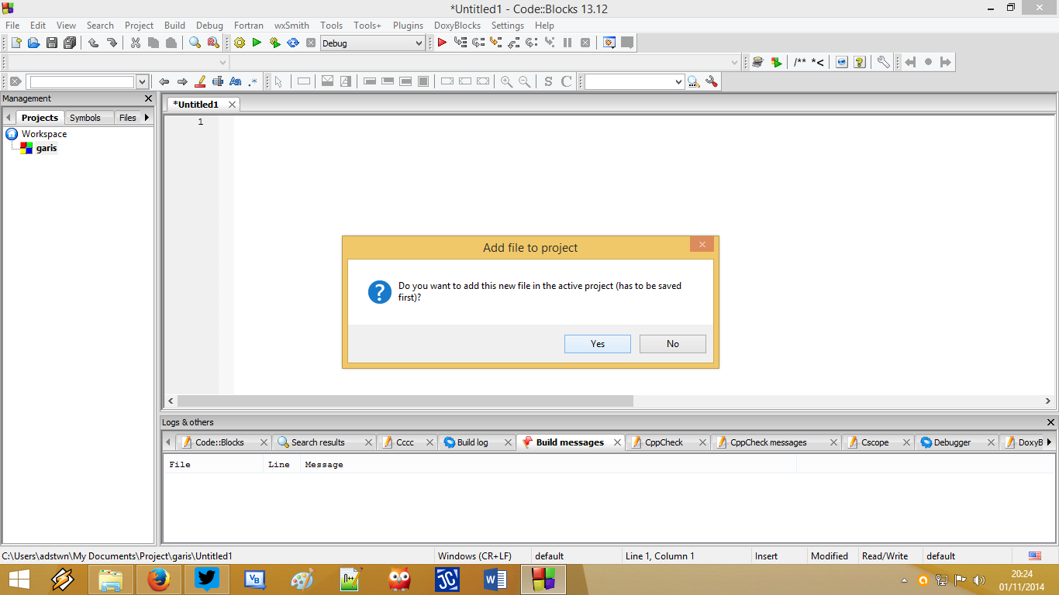Click Yes in Add file to project dialog
The width and height of the screenshot is (1059, 595).
pos(598,344)
